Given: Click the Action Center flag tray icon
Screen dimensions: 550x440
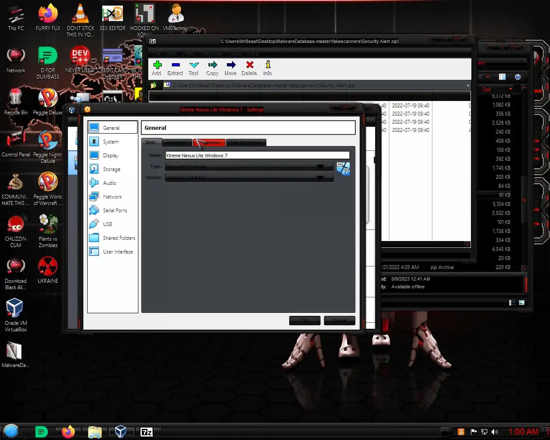Looking at the screenshot, I should (x=474, y=432).
